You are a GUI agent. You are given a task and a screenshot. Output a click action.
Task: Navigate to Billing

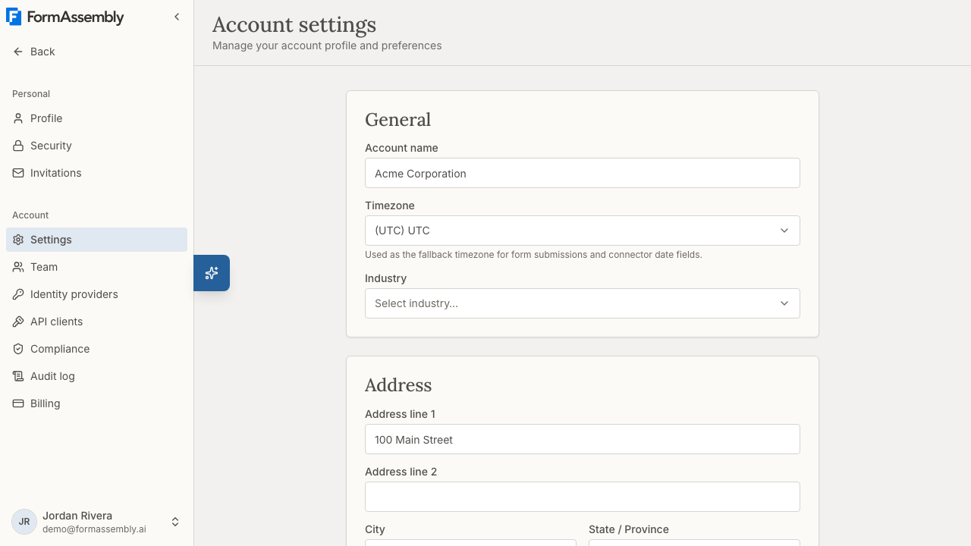pyautogui.click(x=96, y=403)
